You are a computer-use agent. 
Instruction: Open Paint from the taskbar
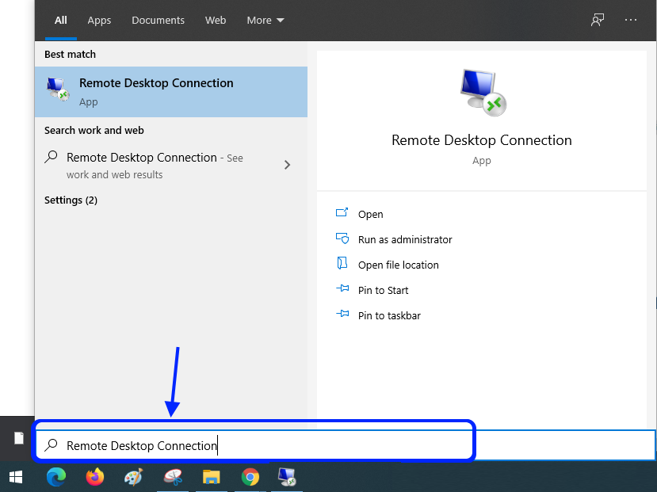click(134, 477)
